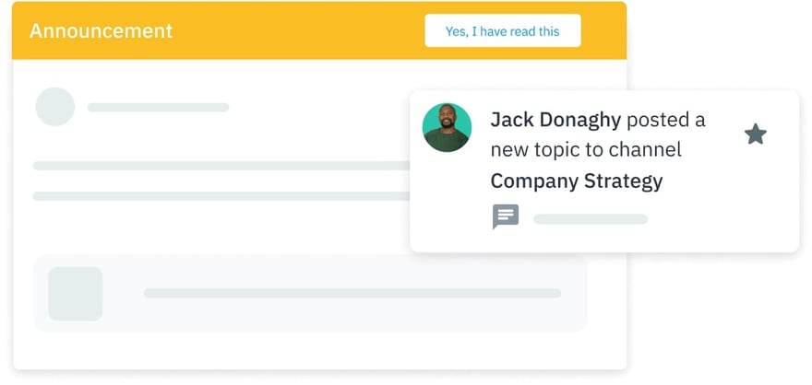Star the Jack Donaghy notification
The image size is (812, 385).
click(x=755, y=134)
